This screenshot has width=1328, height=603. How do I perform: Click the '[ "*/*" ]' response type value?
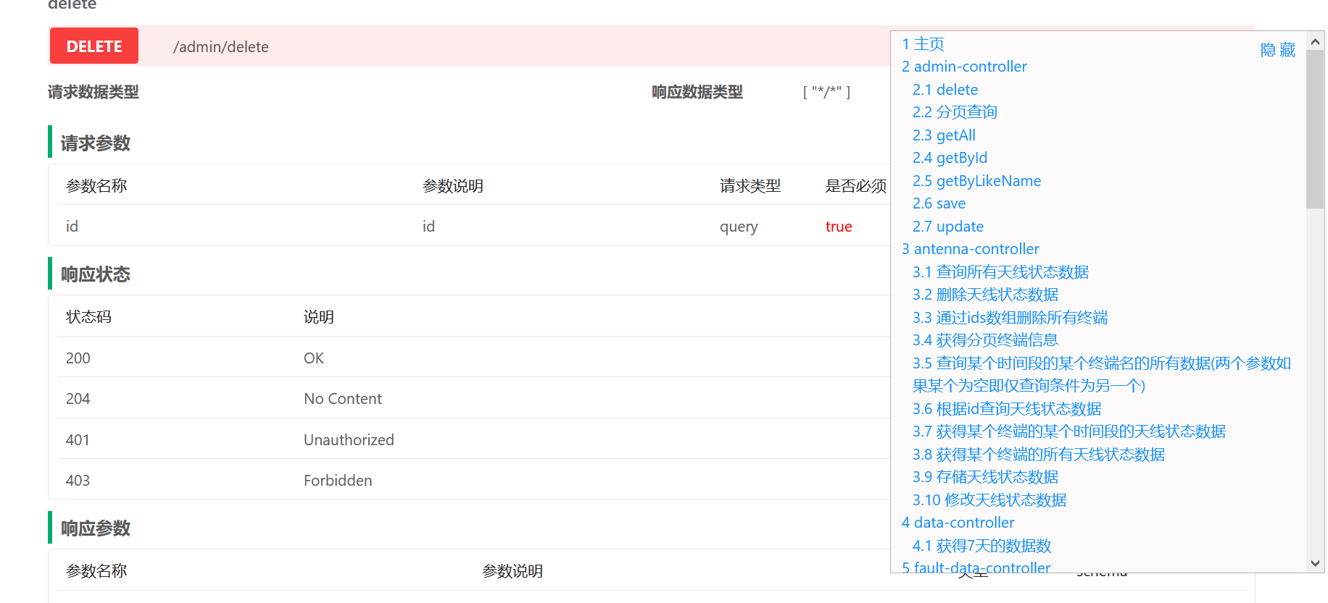coord(826,92)
